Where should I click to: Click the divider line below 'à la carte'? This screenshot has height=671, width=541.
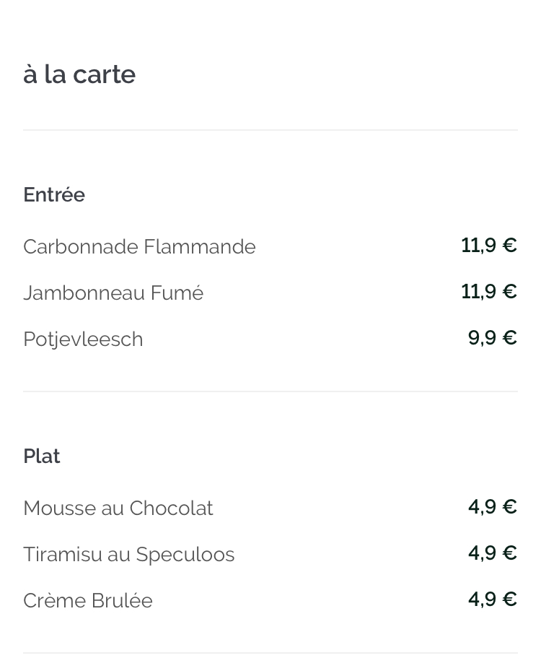click(270, 130)
